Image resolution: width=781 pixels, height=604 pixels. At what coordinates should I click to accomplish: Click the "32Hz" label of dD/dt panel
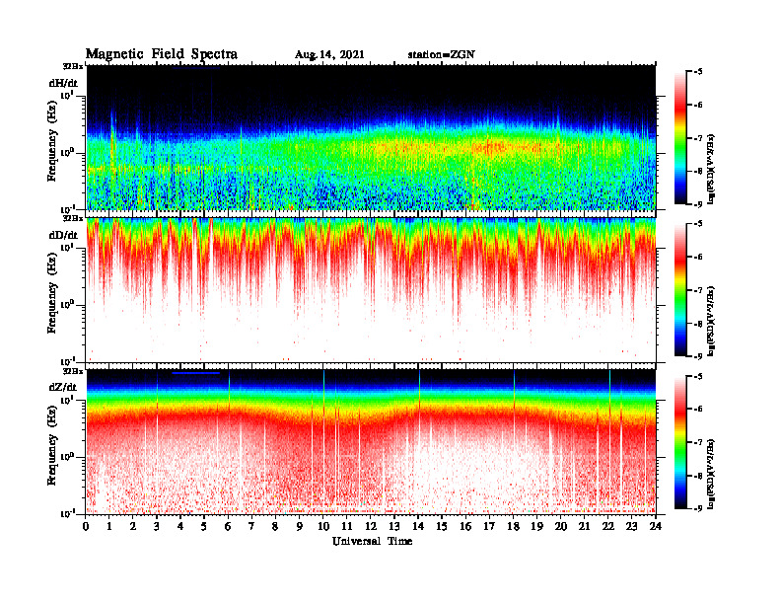73,218
